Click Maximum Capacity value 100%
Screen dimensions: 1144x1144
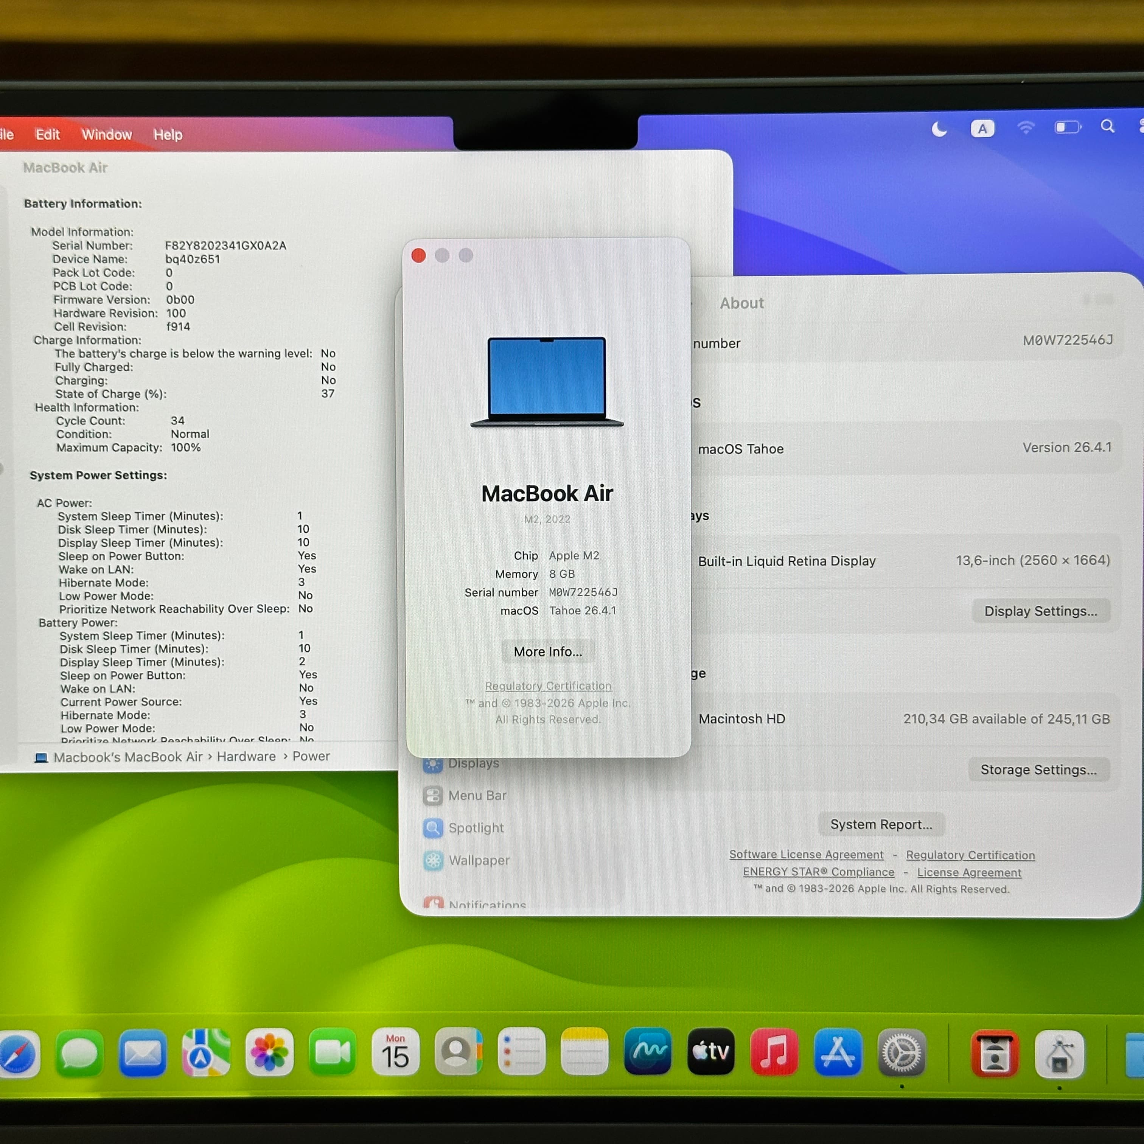[x=186, y=448]
